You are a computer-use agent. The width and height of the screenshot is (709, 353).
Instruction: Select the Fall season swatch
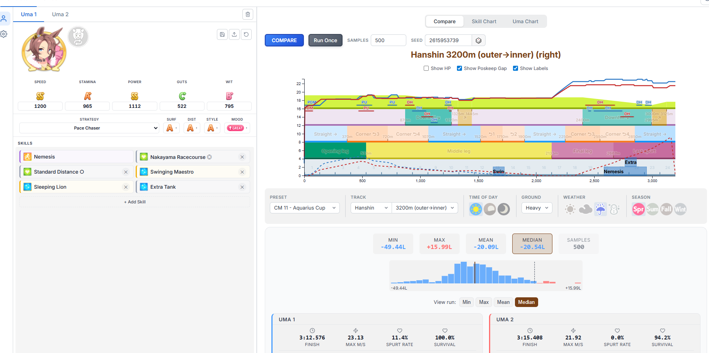tap(666, 209)
